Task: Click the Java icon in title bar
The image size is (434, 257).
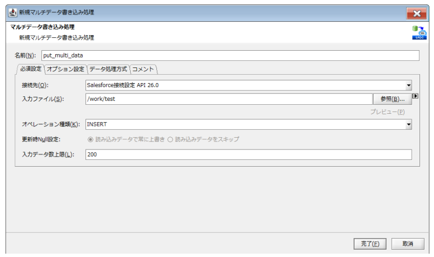Action: 13,12
